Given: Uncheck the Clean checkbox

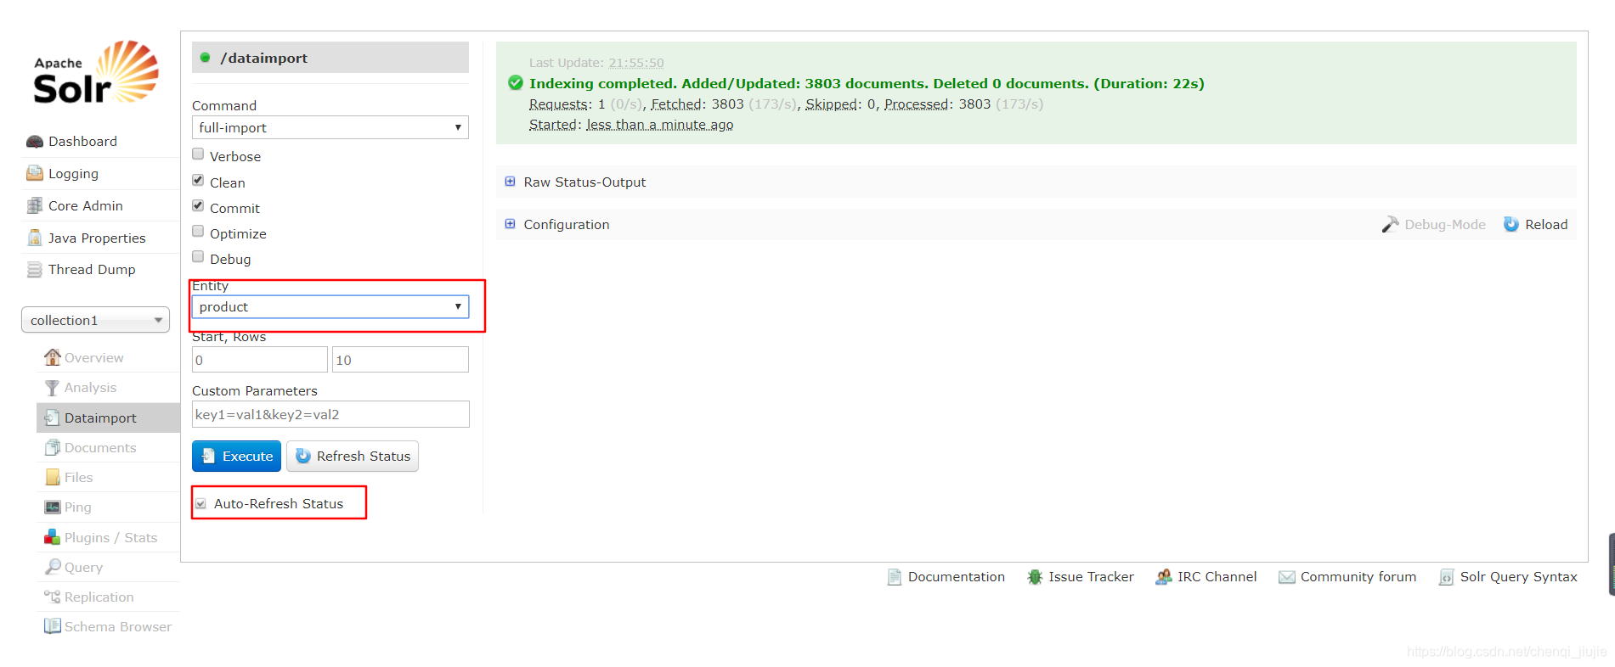Looking at the screenshot, I should tap(198, 180).
